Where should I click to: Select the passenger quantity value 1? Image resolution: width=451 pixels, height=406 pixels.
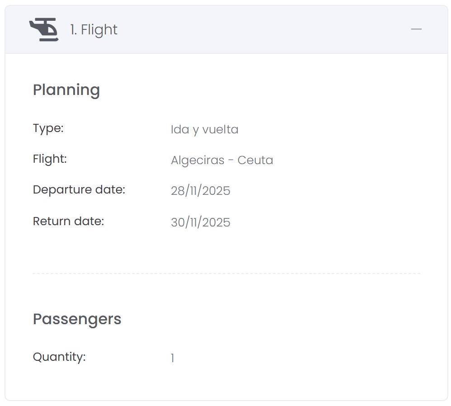[173, 359]
